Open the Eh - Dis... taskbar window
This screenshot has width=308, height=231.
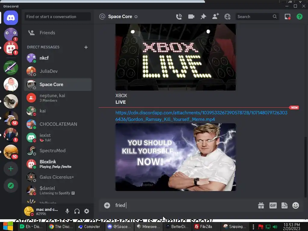[31, 227]
